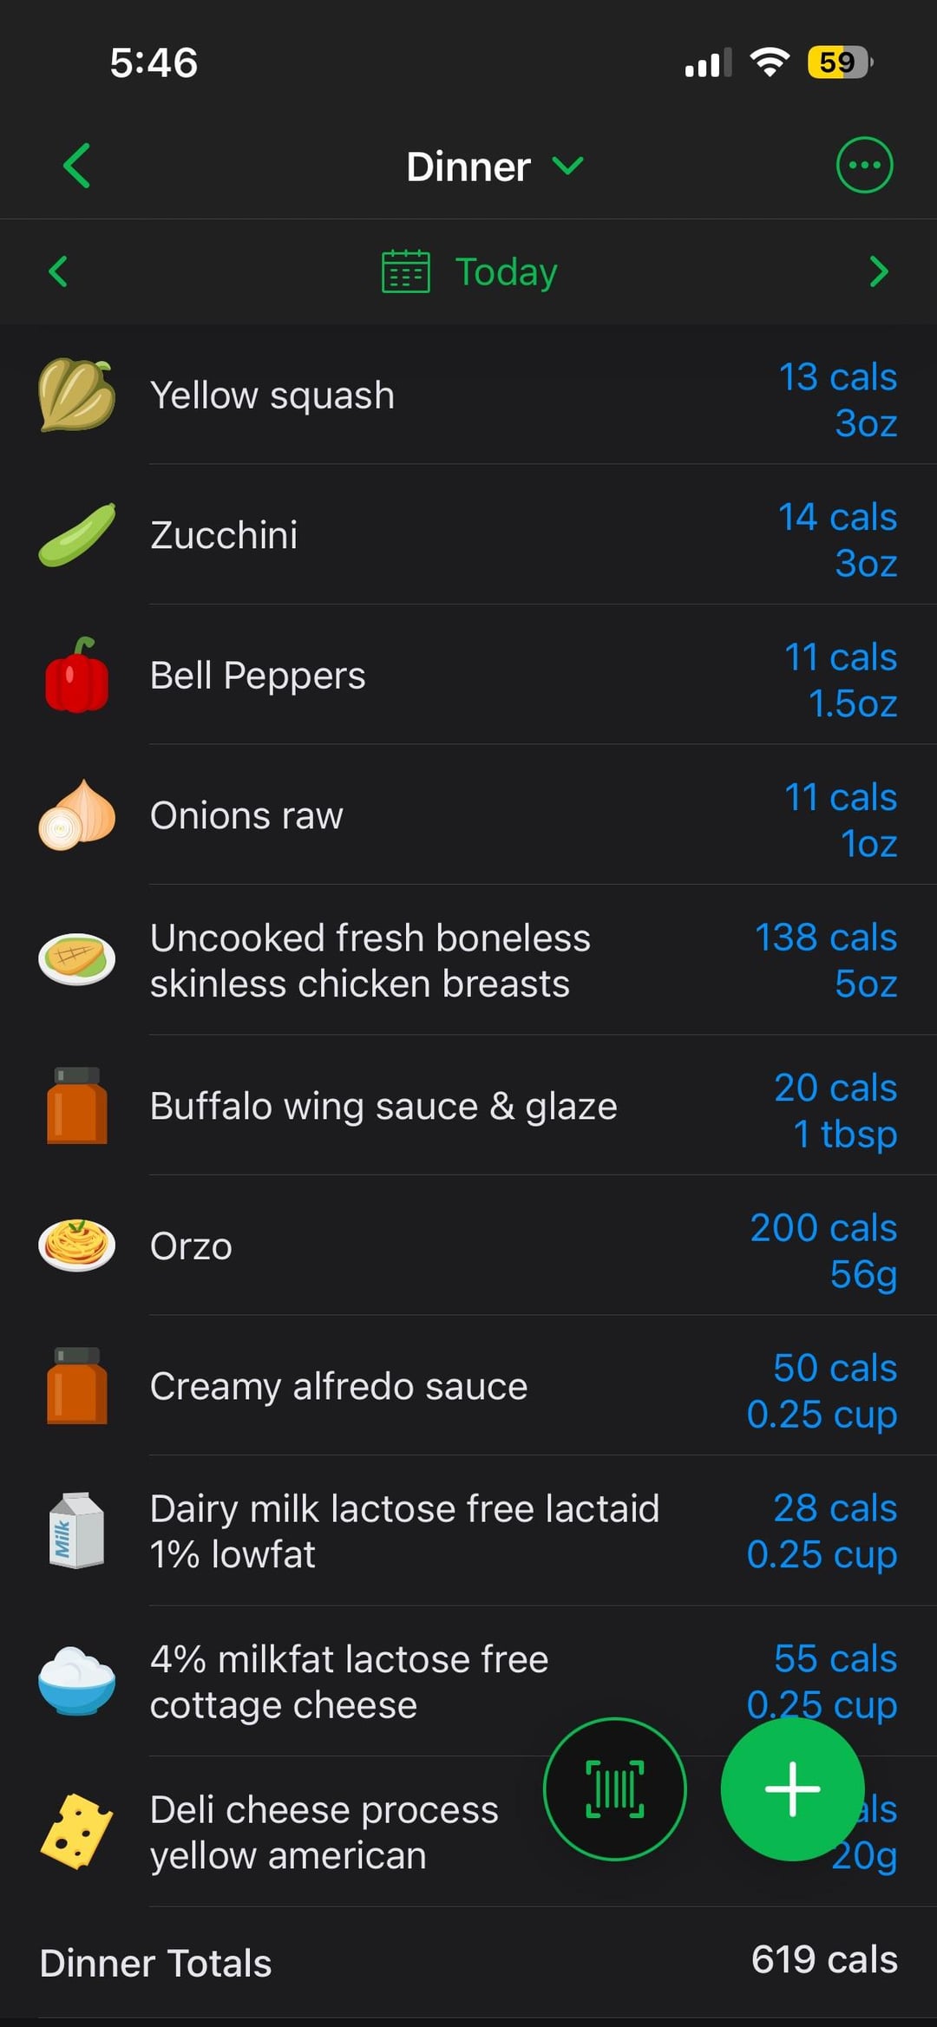The image size is (937, 2027).
Task: Tap the zucchini food icon
Action: tap(76, 535)
